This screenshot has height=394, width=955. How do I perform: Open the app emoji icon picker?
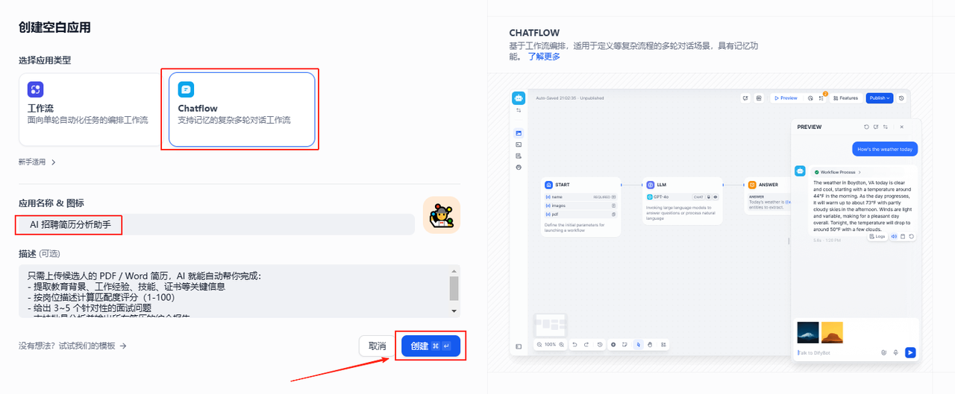pyautogui.click(x=442, y=215)
